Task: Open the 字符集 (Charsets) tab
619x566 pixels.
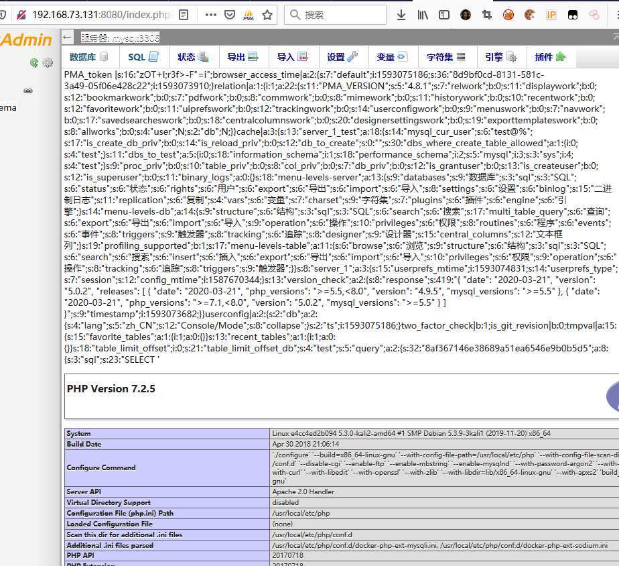Action: (446, 57)
